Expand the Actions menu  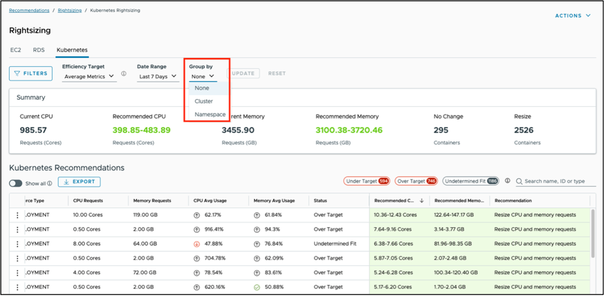click(573, 15)
